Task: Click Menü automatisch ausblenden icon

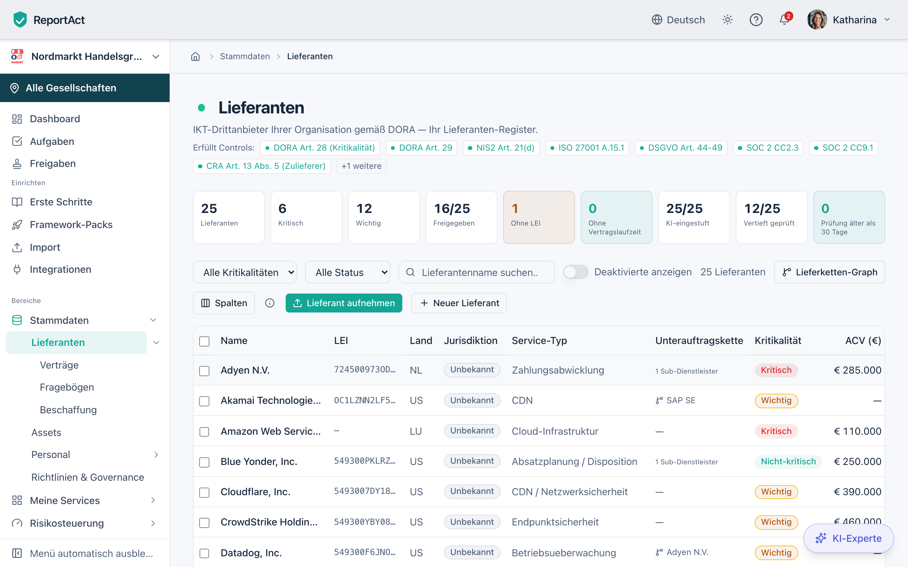Action: pyautogui.click(x=17, y=553)
